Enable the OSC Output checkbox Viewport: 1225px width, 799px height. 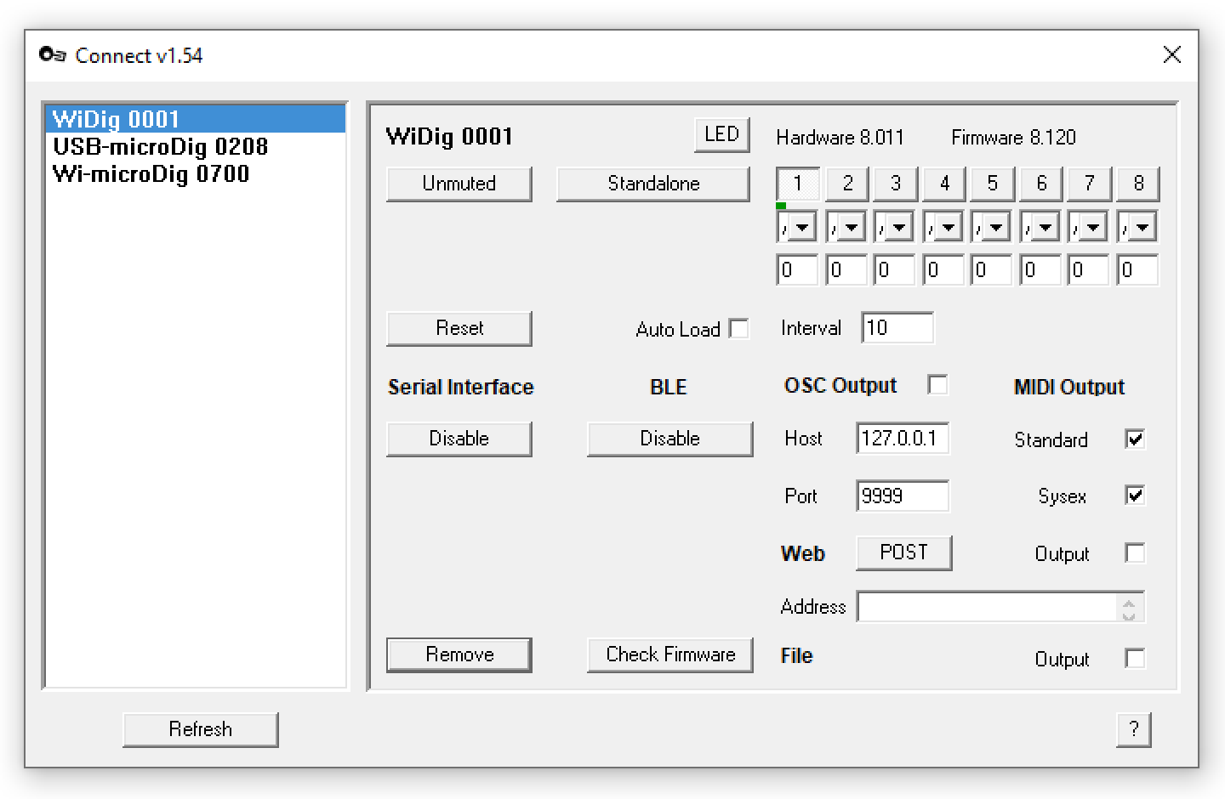click(937, 385)
